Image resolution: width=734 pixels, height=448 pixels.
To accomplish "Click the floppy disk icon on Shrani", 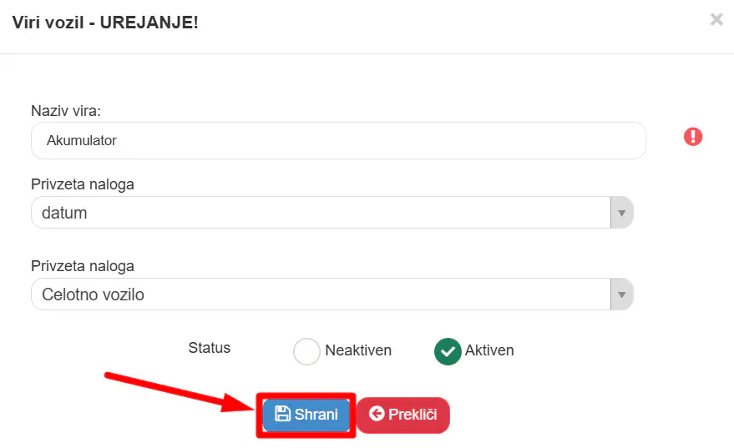I will coord(282,414).
